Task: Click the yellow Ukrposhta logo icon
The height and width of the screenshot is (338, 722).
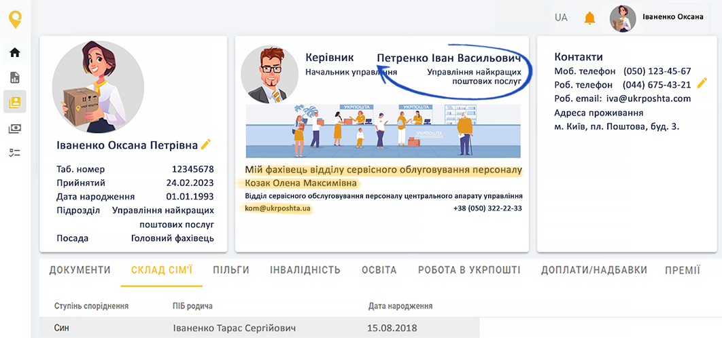Action: [15, 18]
